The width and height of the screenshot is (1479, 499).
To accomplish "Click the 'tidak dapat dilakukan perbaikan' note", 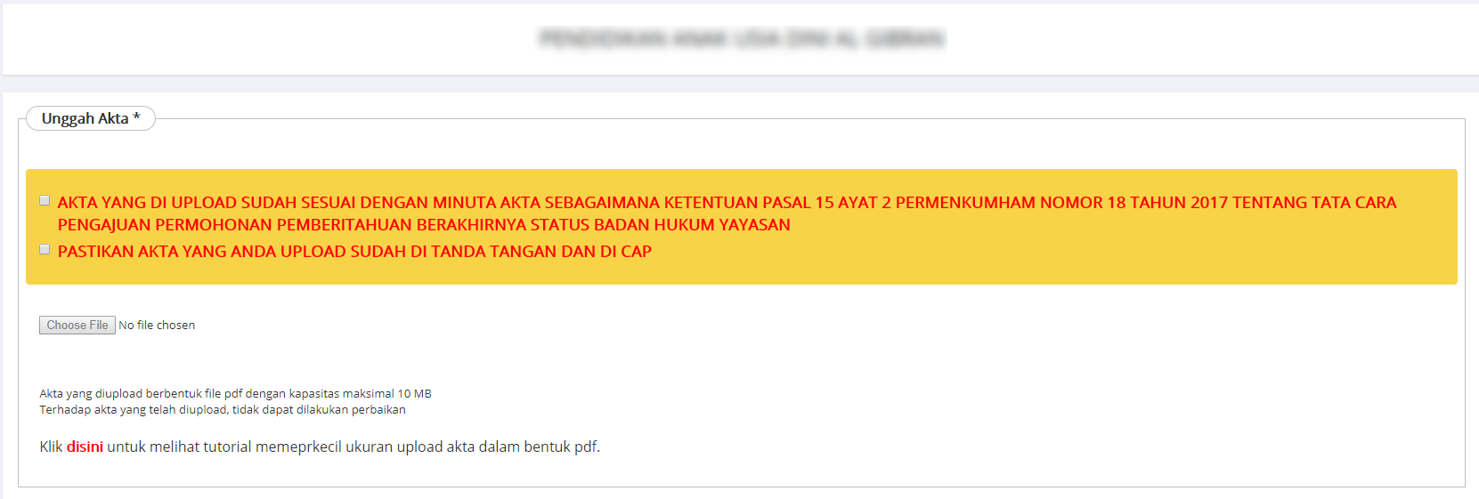I will pos(319,409).
